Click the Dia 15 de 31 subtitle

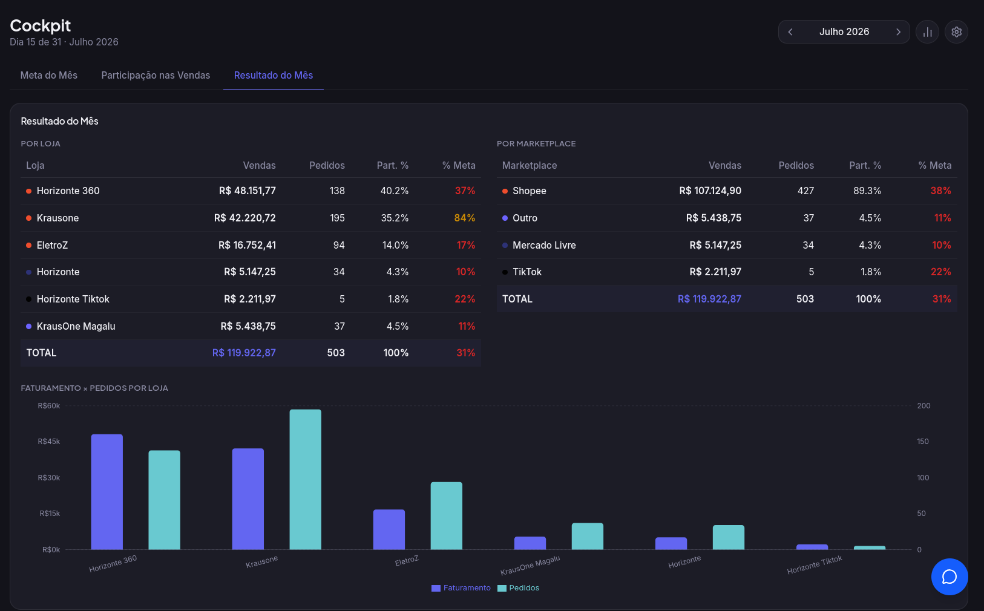(64, 42)
